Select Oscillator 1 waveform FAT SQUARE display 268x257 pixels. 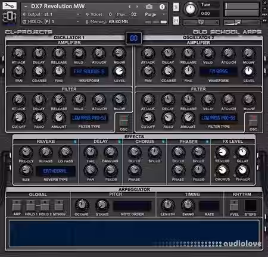point(89,71)
